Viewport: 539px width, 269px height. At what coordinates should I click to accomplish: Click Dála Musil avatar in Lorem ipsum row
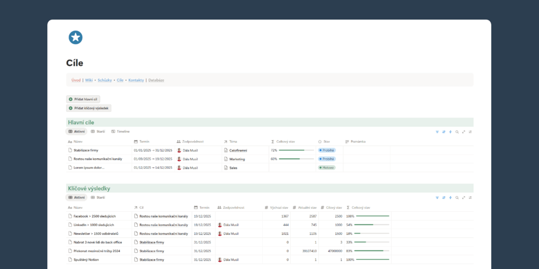[179, 167]
